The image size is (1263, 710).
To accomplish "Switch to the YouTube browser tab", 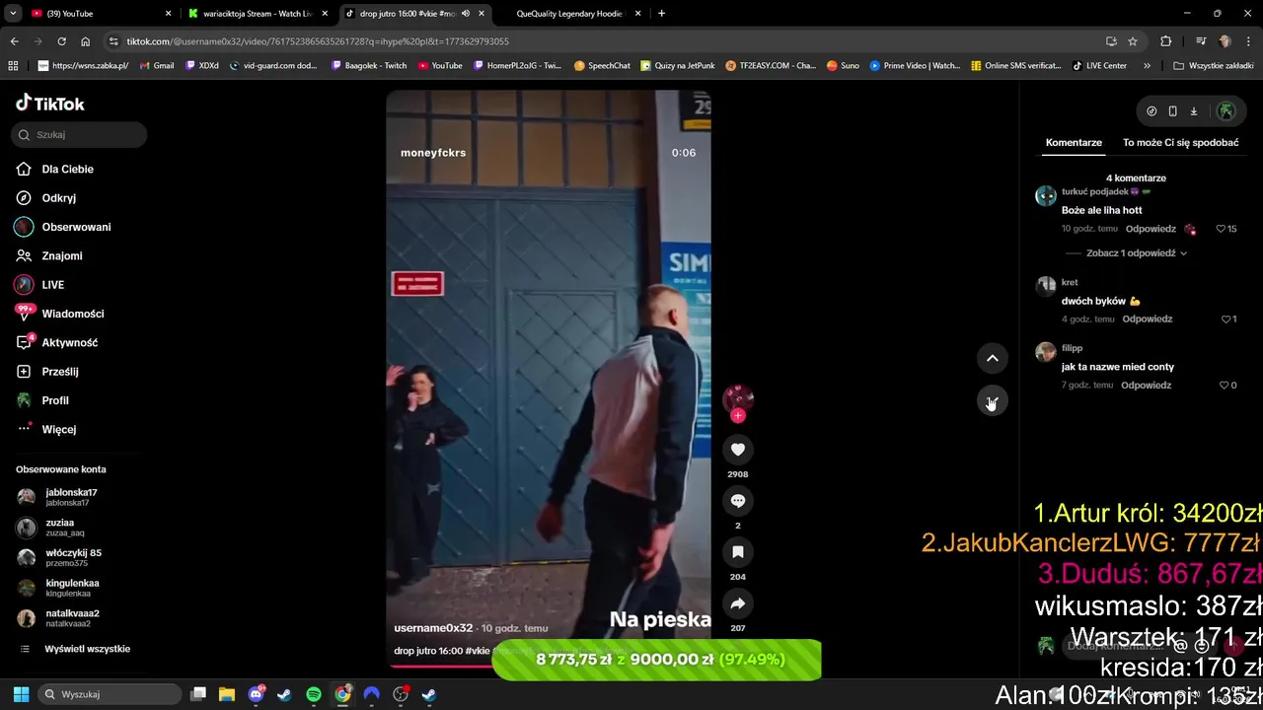I will tap(99, 14).
